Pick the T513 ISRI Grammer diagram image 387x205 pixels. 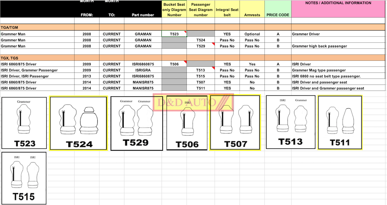tap(291, 122)
